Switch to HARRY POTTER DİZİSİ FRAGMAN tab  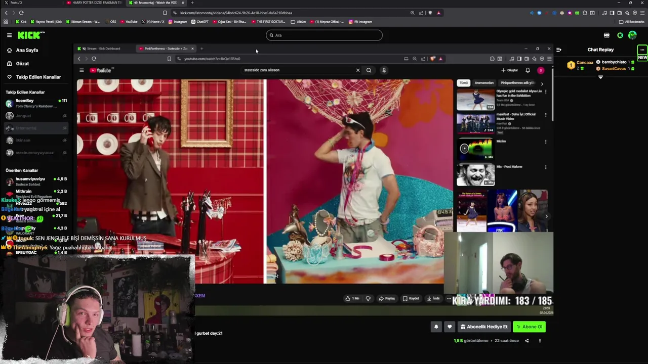pos(95,3)
